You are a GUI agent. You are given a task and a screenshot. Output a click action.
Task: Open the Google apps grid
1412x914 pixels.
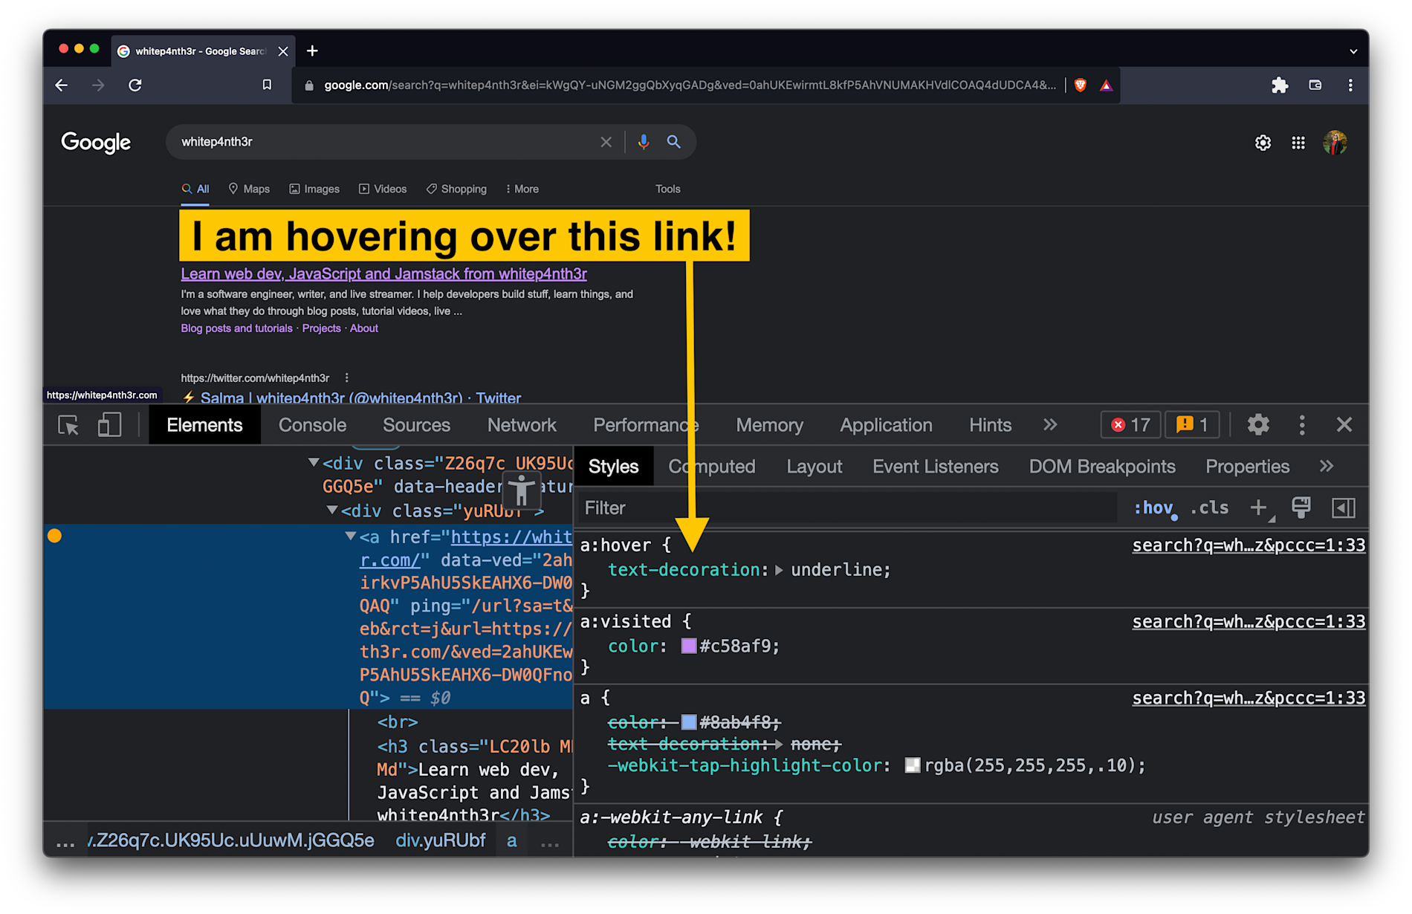click(1298, 143)
